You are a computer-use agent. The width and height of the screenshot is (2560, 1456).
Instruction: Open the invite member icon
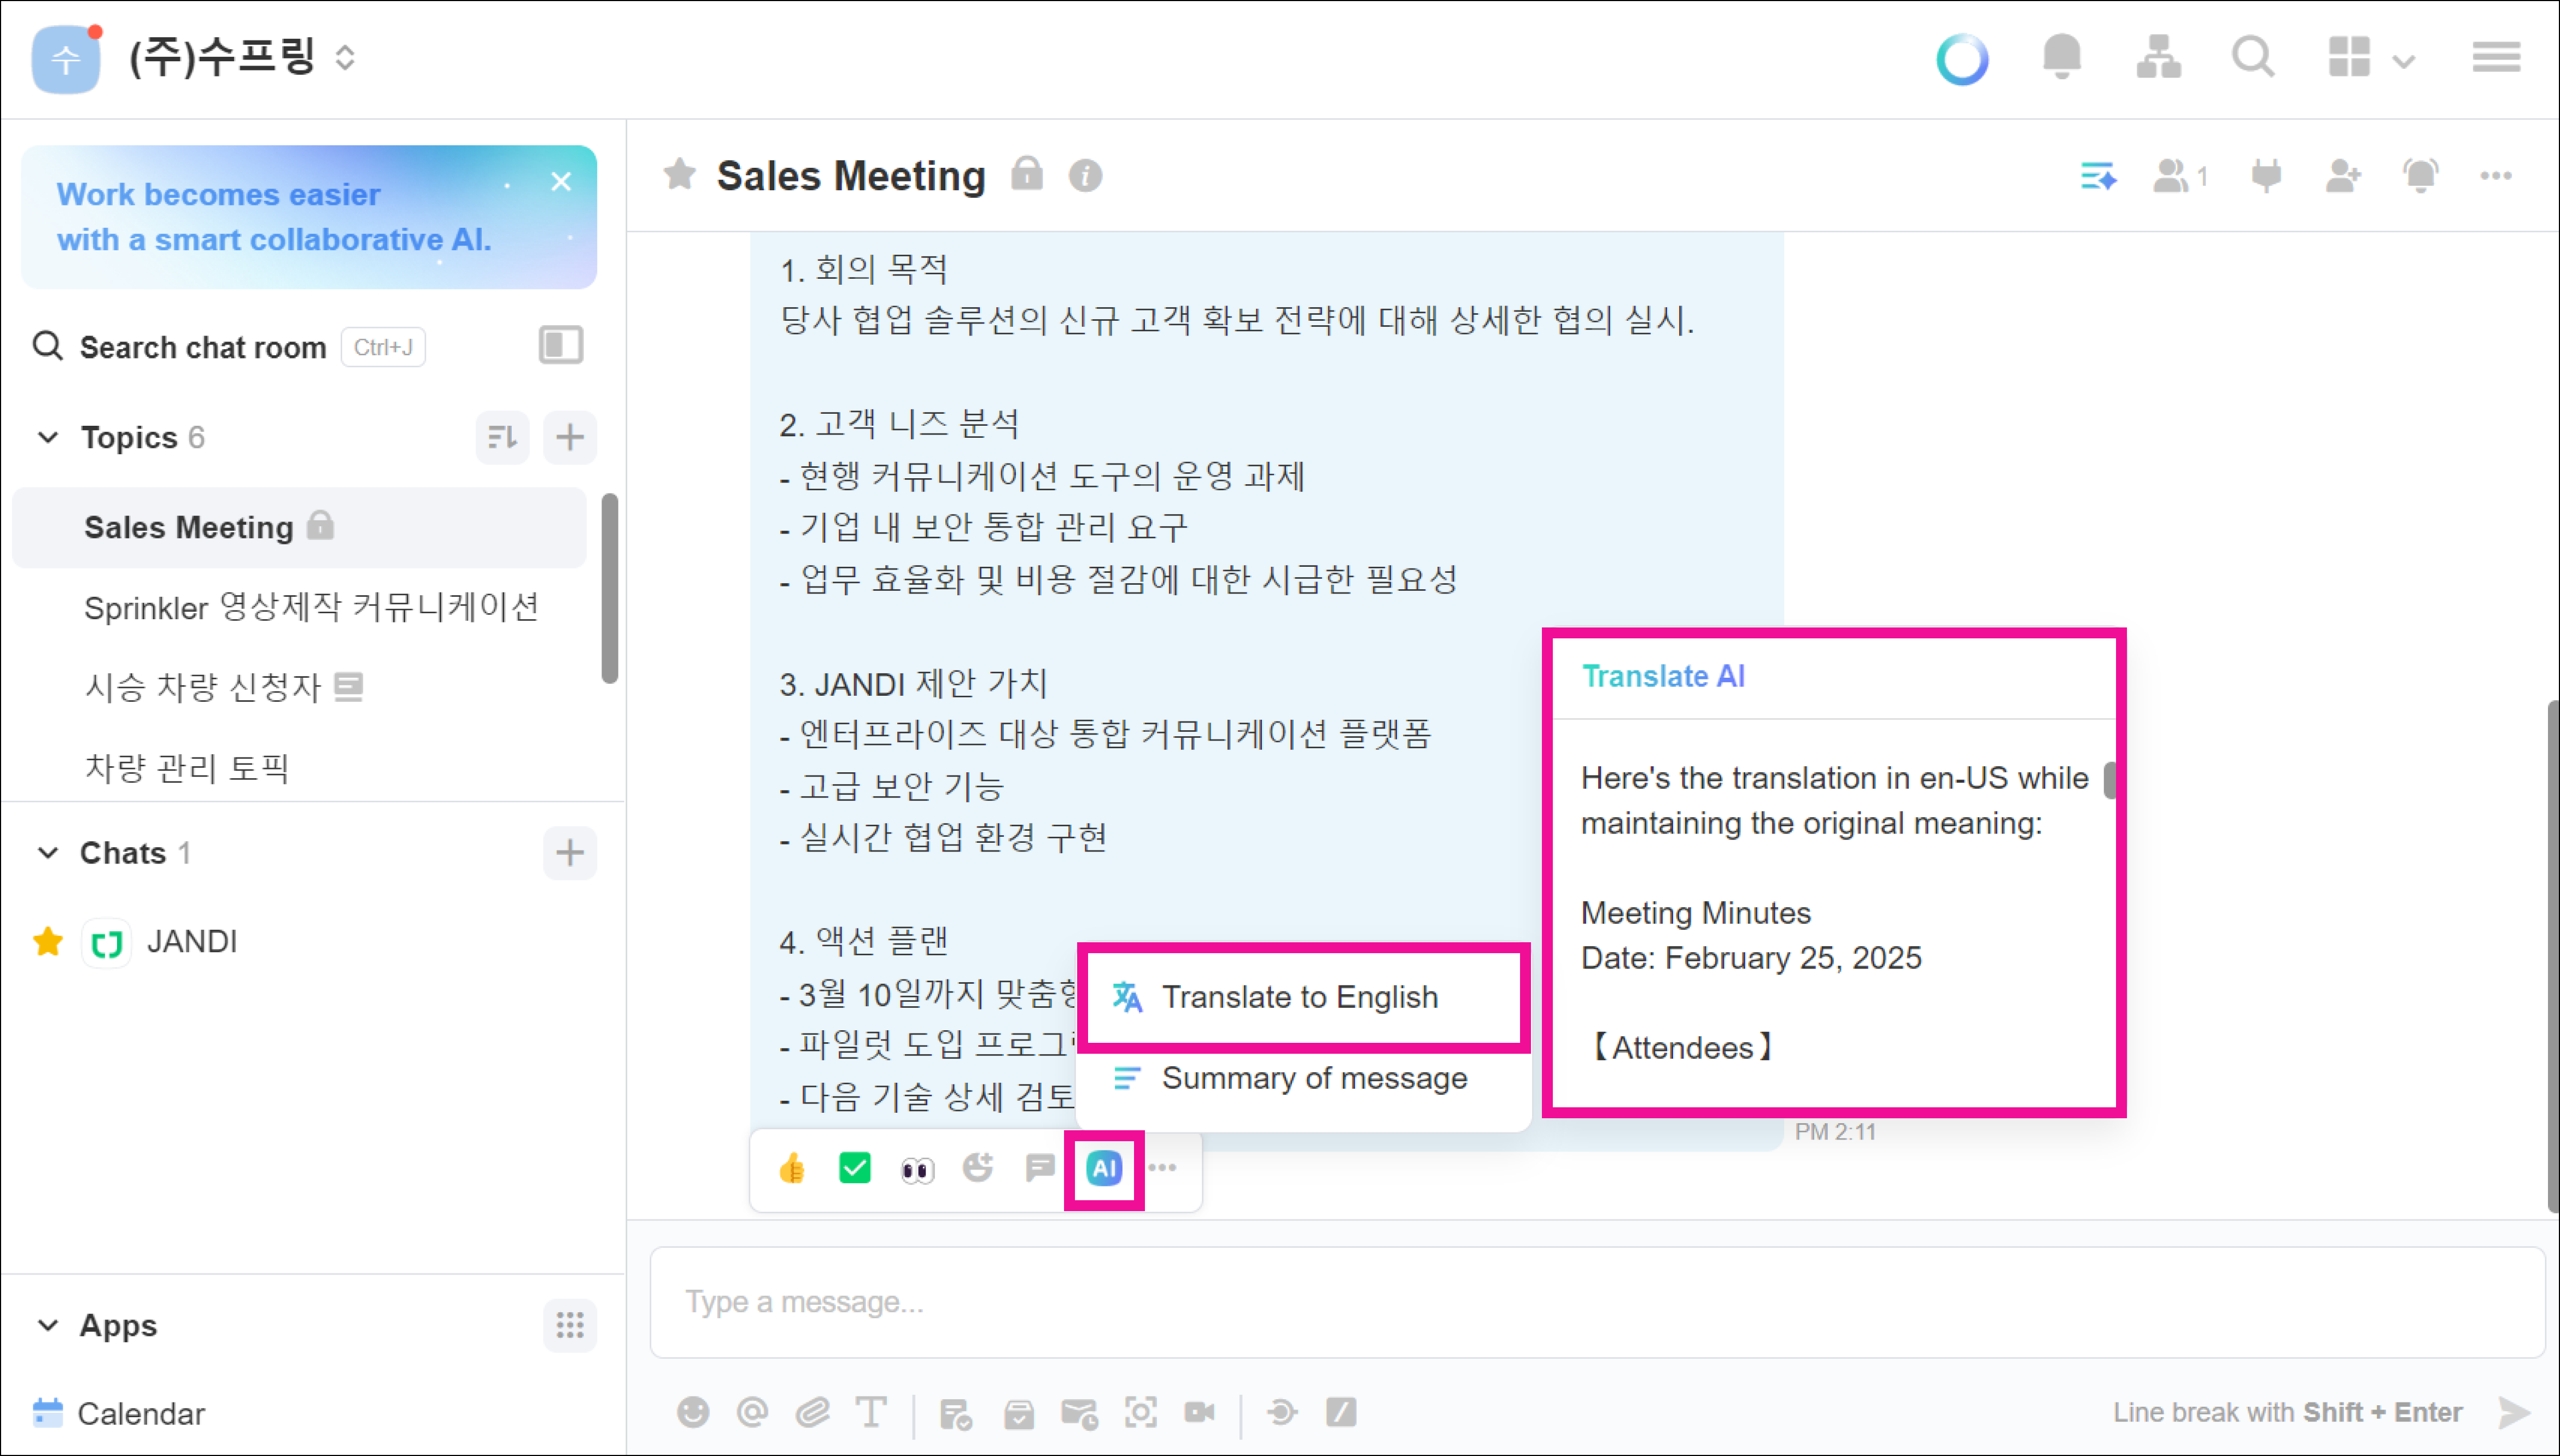click(x=2343, y=177)
